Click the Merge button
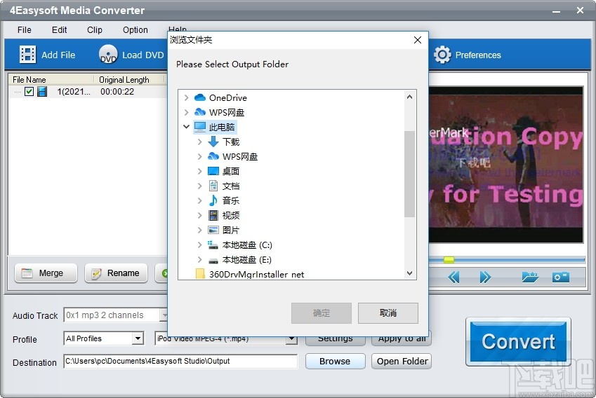The width and height of the screenshot is (596, 398). coord(46,273)
